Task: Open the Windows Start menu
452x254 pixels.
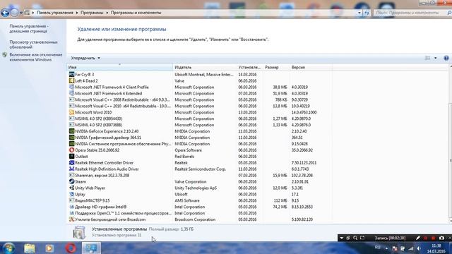Action: 8,248
